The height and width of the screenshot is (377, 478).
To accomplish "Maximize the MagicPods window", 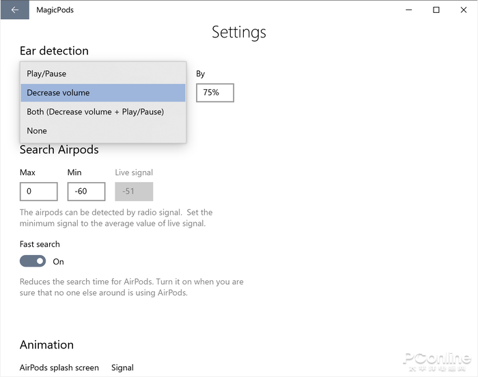I will tap(436, 10).
